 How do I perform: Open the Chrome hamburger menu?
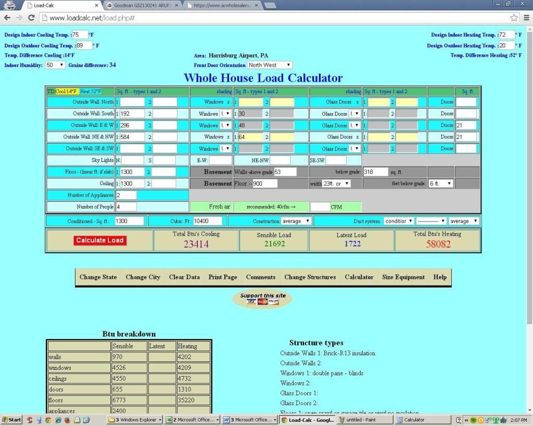(x=526, y=18)
